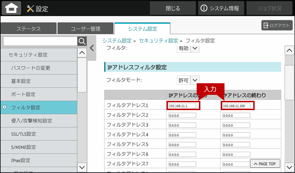Open the ユーザー管理 tab
295x173 pixels.
86,29
